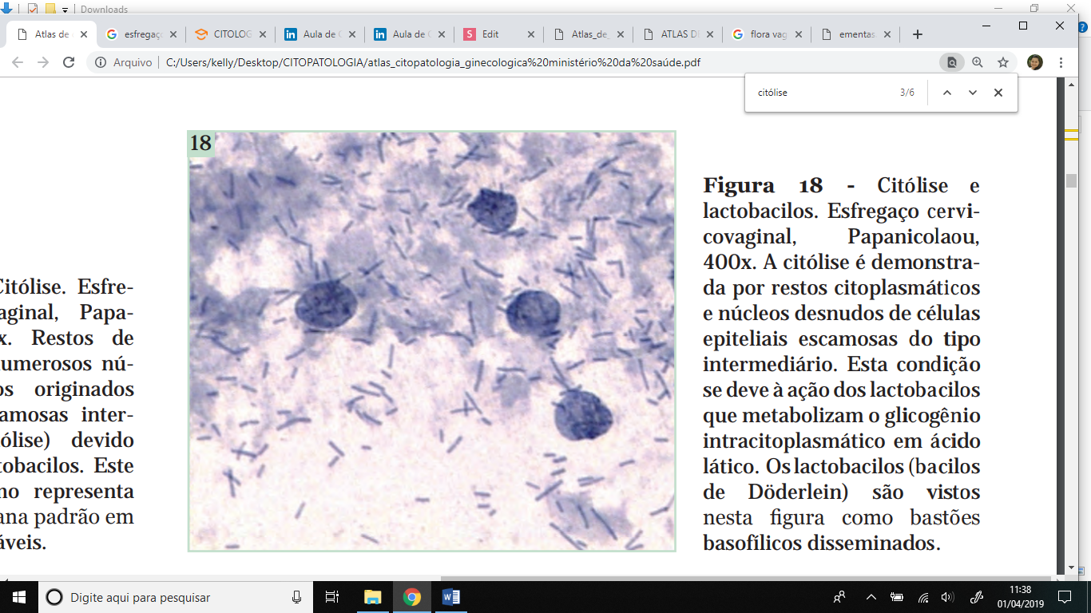Screen dimensions: 1091x613
Task: Open File Explorer from the taskbar
Action: 372,597
